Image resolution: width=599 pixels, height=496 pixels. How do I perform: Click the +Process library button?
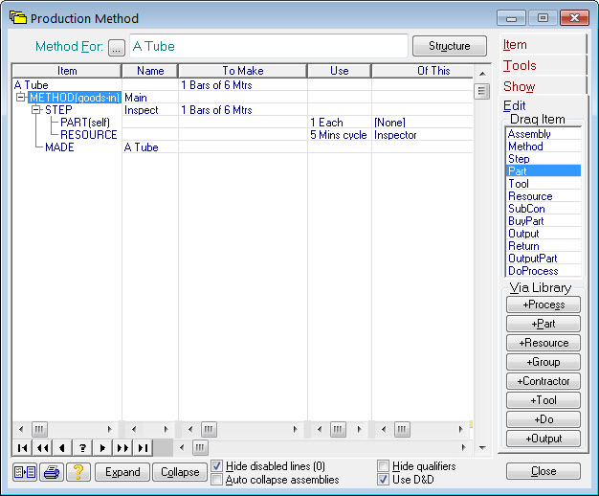coord(544,304)
